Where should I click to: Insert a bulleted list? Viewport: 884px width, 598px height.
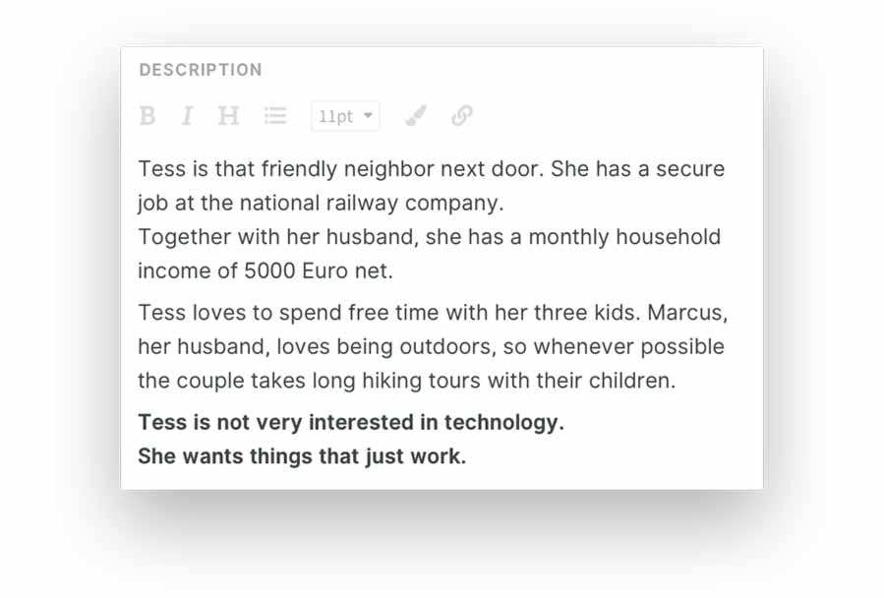pos(275,116)
